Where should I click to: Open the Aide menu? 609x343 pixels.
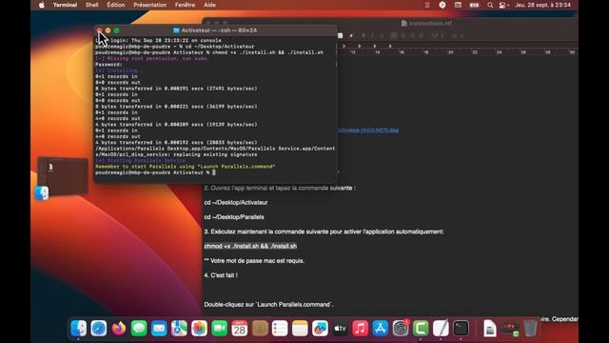pos(209,5)
